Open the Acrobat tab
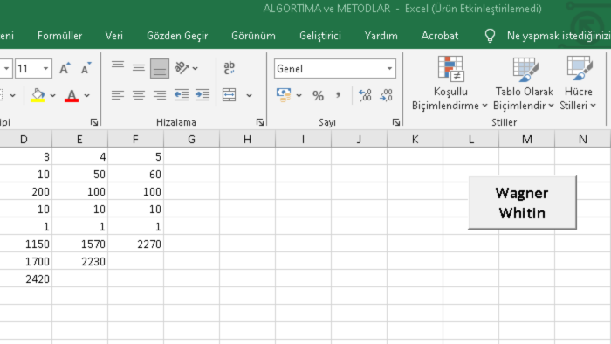 [440, 36]
